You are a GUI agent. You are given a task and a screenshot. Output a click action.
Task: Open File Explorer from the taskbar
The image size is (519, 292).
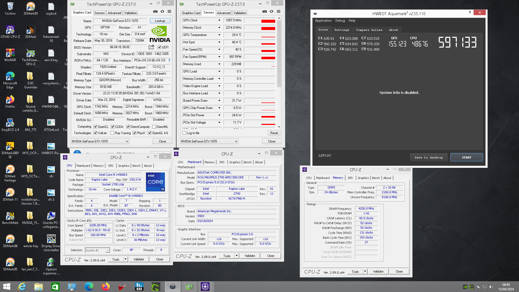coord(39,287)
